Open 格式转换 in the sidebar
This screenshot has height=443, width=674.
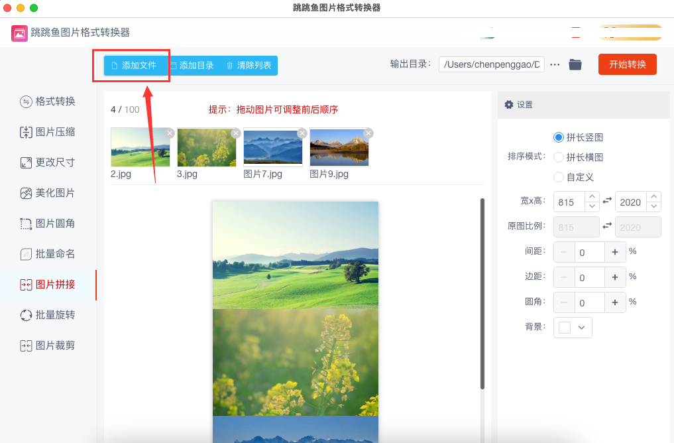(x=48, y=101)
